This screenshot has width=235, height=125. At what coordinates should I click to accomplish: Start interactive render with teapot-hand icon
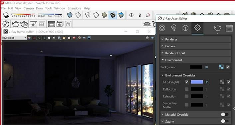click(24, 24)
